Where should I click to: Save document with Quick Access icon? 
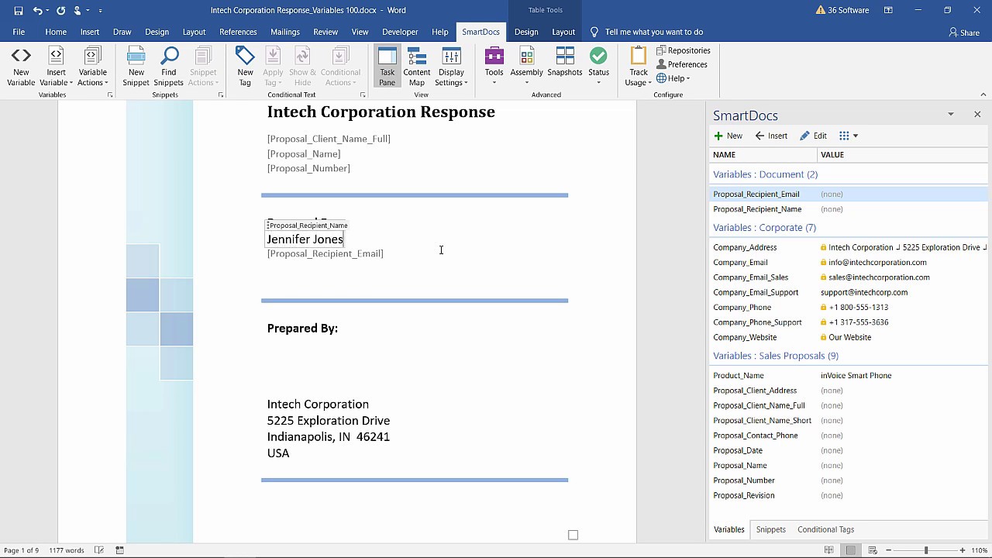pyautogui.click(x=19, y=10)
